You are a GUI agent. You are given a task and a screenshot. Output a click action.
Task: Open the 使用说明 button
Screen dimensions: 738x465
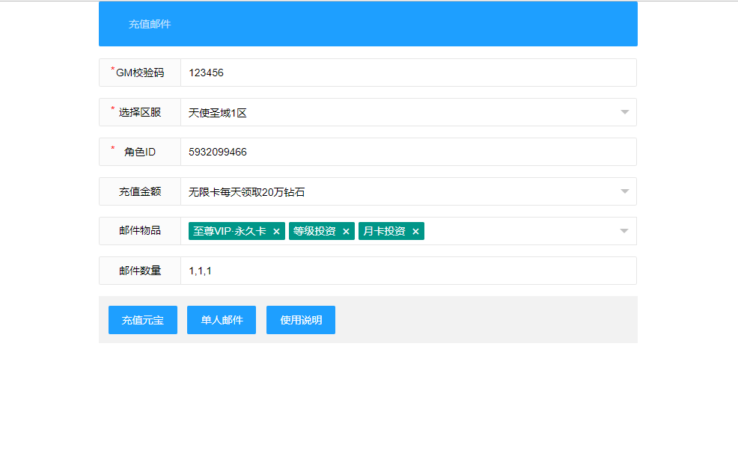click(301, 320)
